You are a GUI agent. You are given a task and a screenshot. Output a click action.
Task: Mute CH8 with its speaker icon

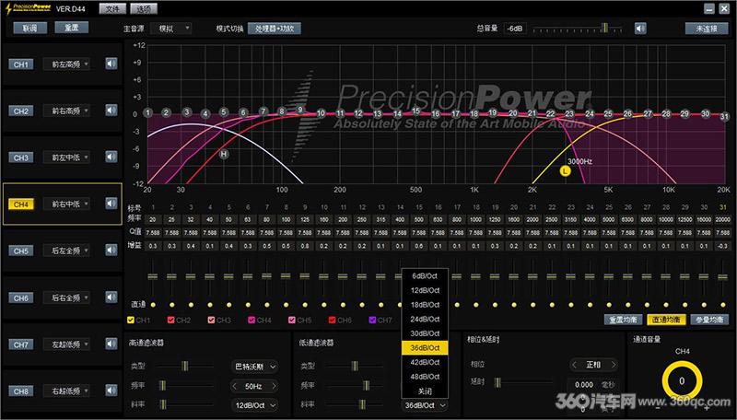111,391
